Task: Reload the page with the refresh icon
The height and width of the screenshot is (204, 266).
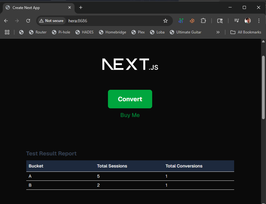Action: click(28, 21)
